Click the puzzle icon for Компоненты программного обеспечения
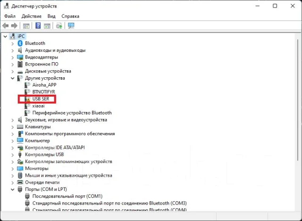This screenshot has width=302, height=221. 20,134
